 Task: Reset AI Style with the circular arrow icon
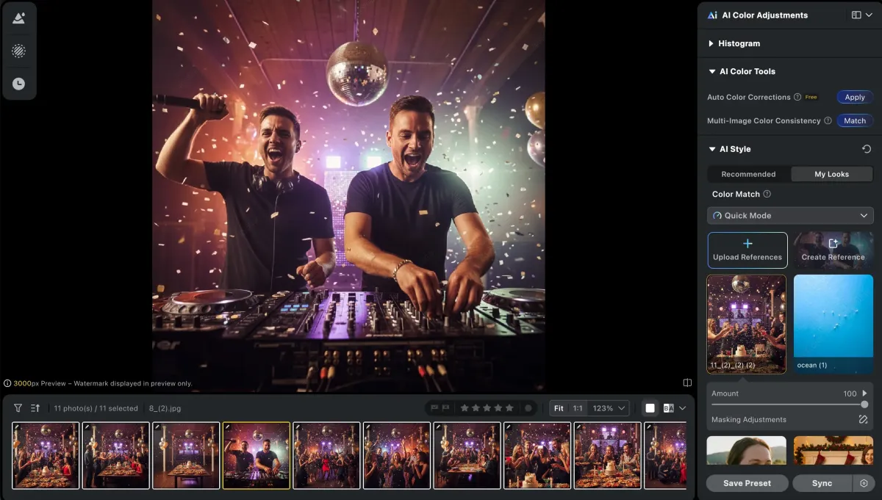(867, 149)
